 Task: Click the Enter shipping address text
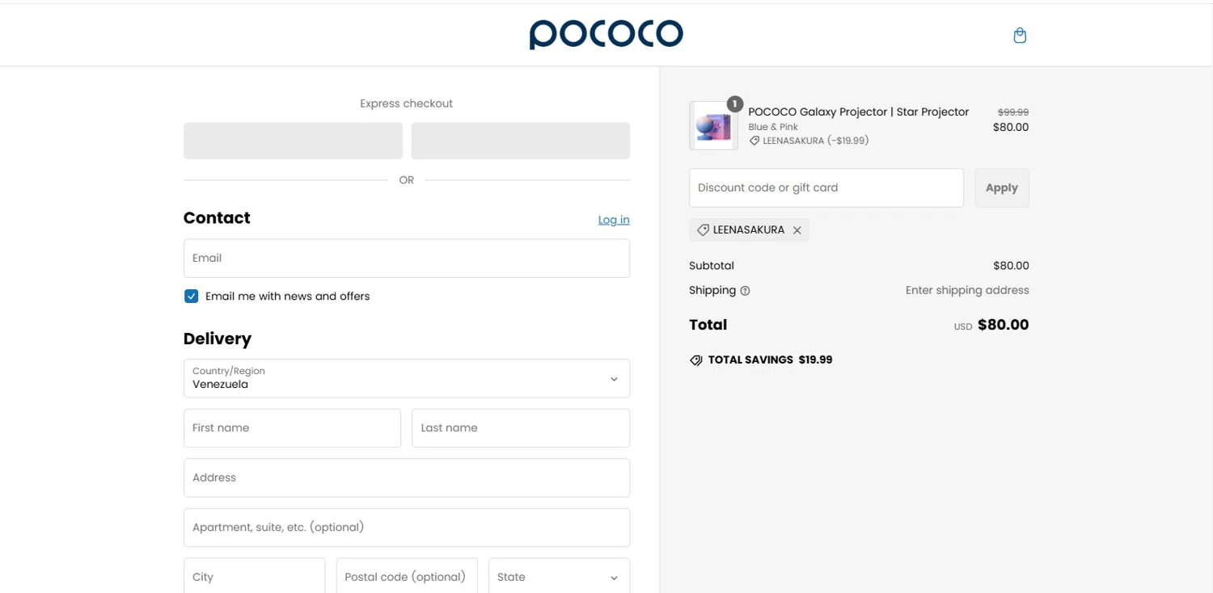967,290
